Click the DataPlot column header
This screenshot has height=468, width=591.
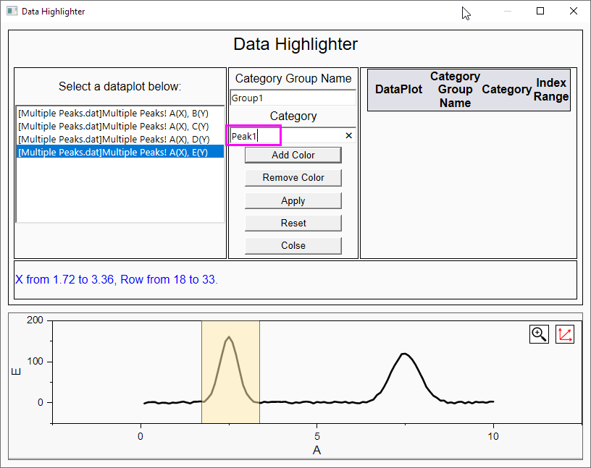coord(398,90)
